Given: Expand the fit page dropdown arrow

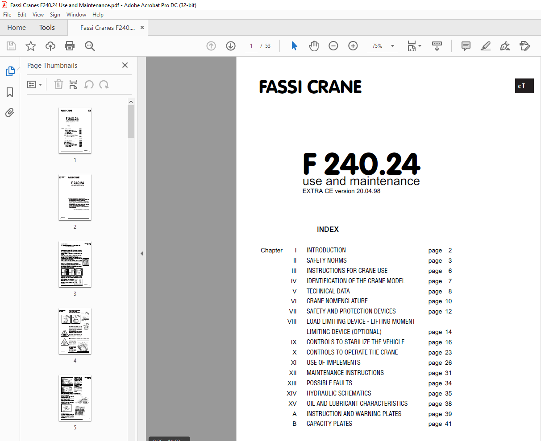Looking at the screenshot, I should [420, 46].
